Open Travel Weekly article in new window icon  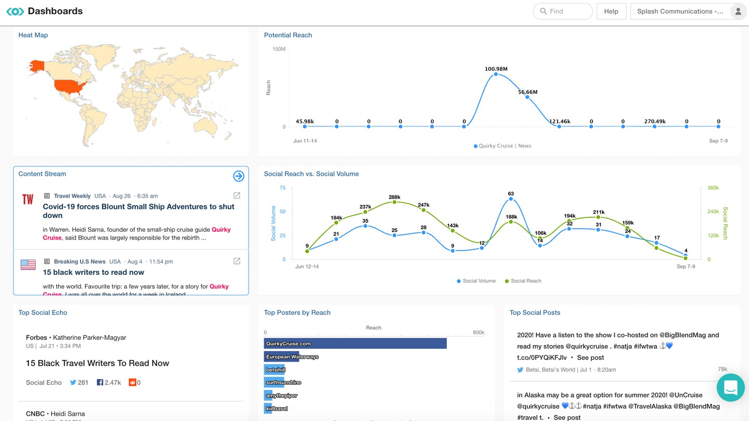point(237,195)
